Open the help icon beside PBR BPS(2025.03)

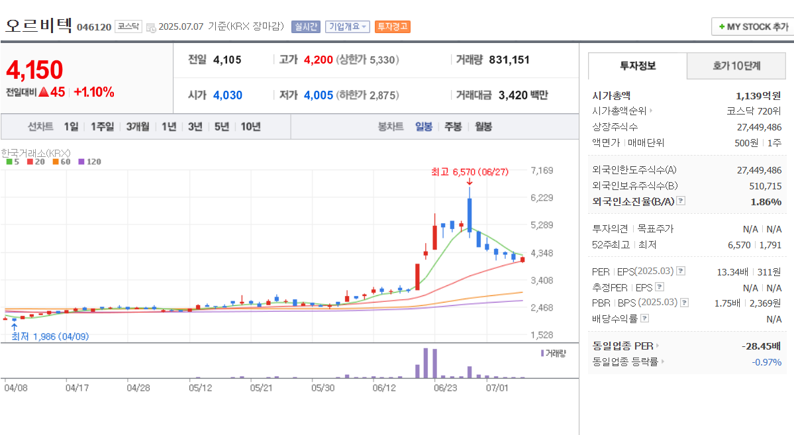(x=684, y=303)
